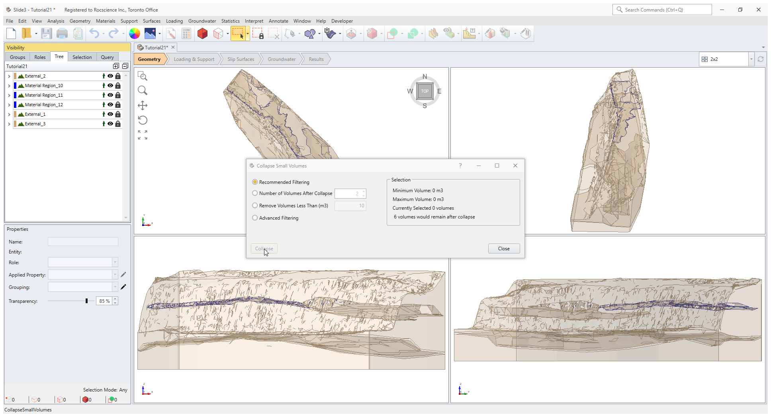Click the Close button in Collapse Small Volumes

pos(504,248)
